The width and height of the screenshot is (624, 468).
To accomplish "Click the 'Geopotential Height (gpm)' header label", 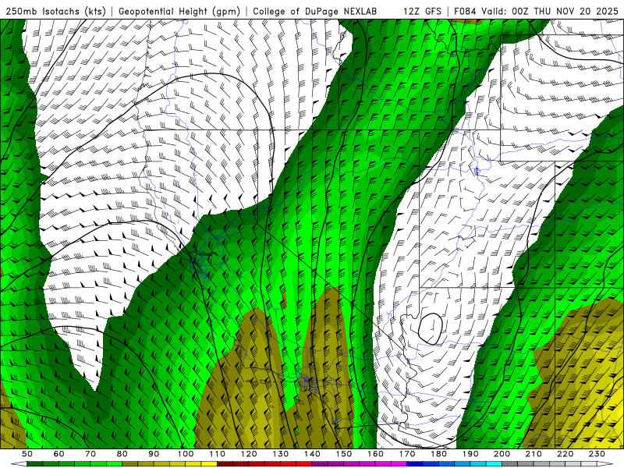I will point(179,11).
